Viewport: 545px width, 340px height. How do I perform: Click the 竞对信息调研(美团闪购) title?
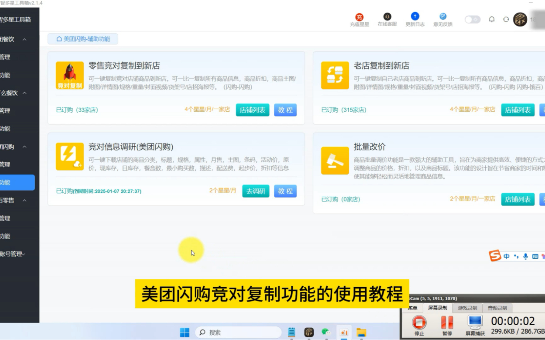click(x=131, y=147)
